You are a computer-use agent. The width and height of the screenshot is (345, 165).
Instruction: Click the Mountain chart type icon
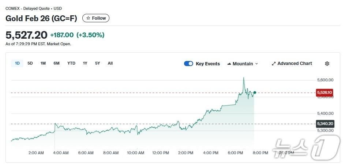[229, 64]
